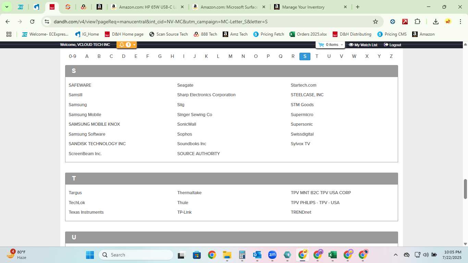Select letter T in the alphabet index

(x=317, y=56)
